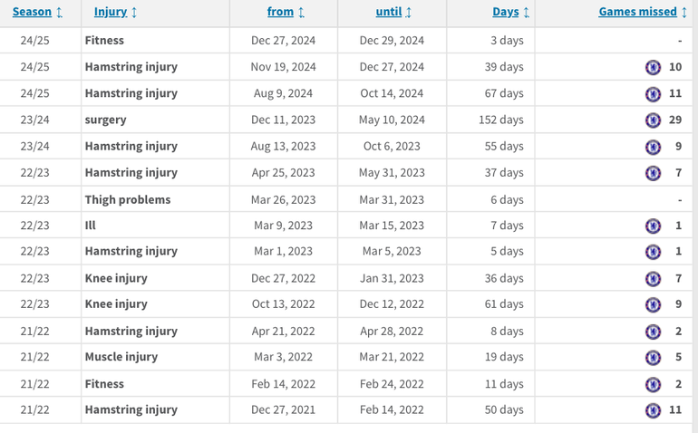Viewport: 698px width, 433px height.
Task: Click the 152 days cell
Action: coord(501,120)
